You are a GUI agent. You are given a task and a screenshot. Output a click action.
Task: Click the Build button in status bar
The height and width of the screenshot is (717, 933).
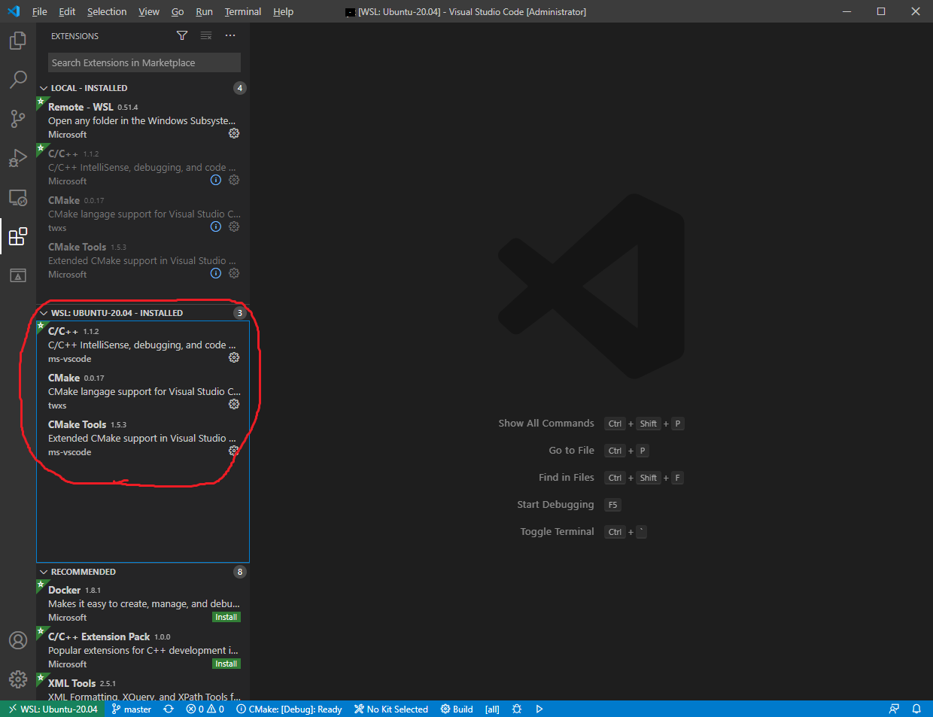click(x=457, y=709)
